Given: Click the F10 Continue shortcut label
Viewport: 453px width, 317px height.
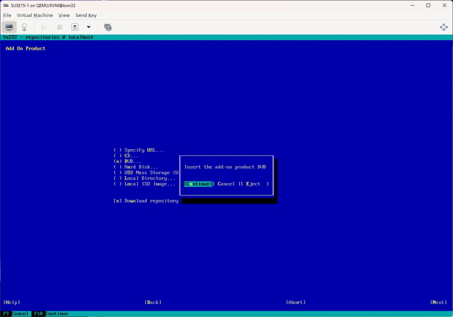Looking at the screenshot, I should 51,314.
